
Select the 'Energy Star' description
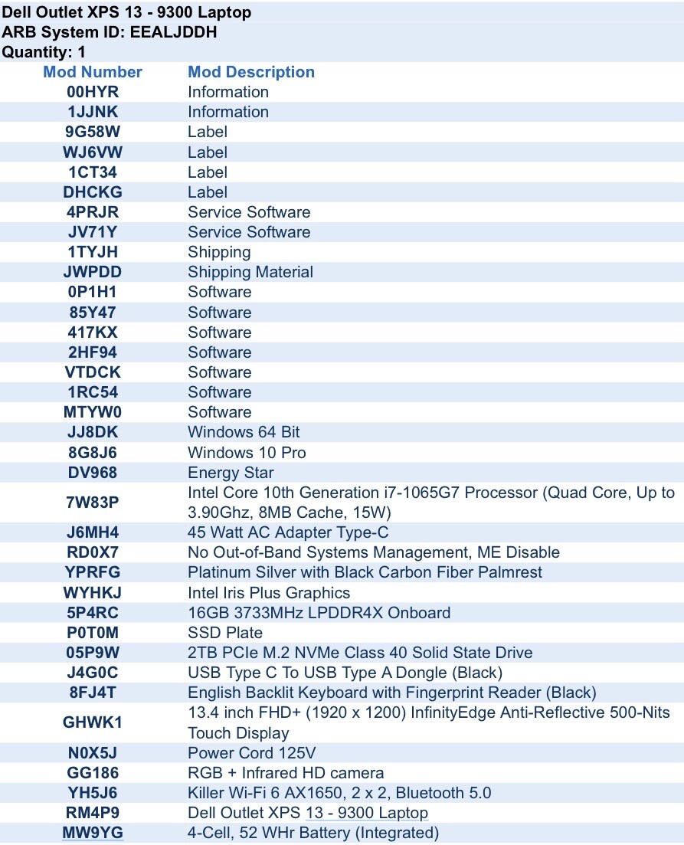[x=231, y=472]
